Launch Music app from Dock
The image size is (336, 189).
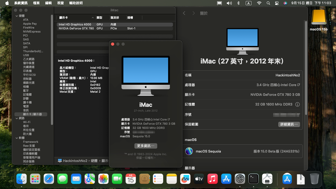click(213, 179)
